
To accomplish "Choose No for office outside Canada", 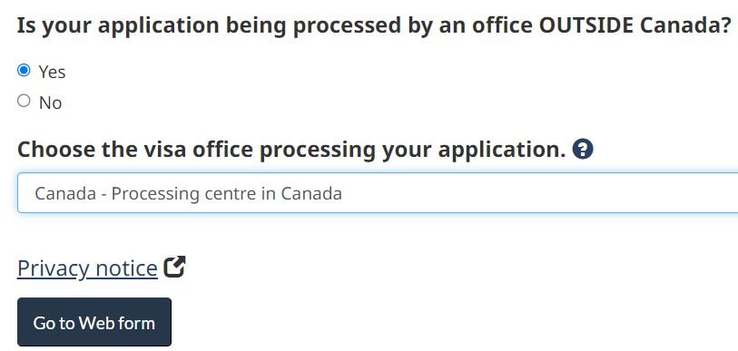I will 24,101.
